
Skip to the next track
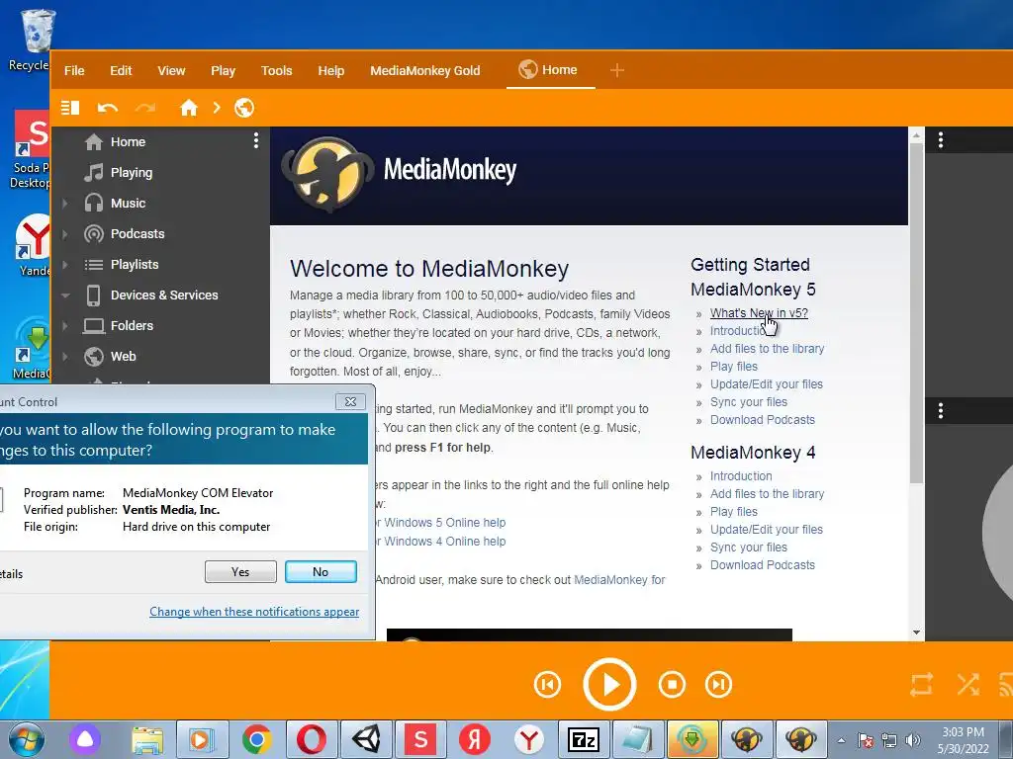click(718, 685)
